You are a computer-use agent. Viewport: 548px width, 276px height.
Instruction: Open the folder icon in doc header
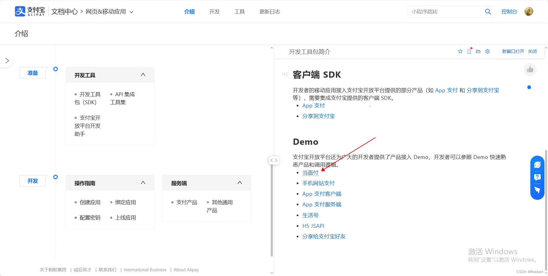tap(478, 51)
